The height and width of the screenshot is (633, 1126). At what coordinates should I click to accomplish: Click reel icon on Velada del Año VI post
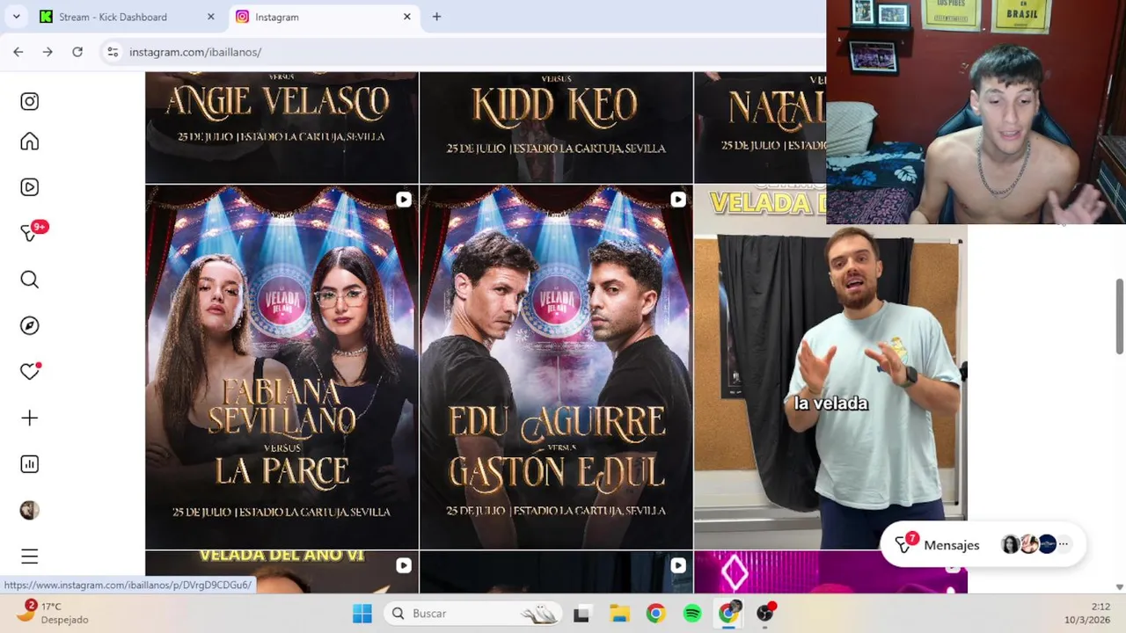click(x=403, y=565)
